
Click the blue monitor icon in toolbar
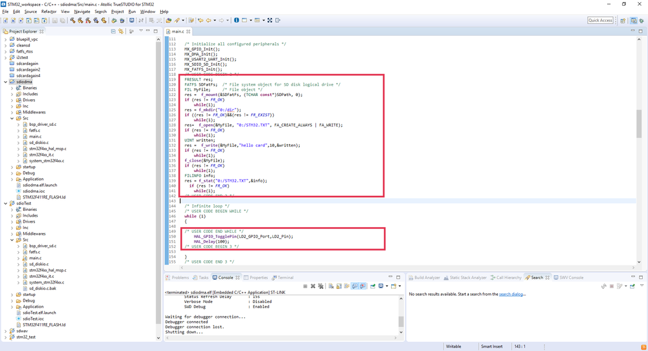(132, 20)
